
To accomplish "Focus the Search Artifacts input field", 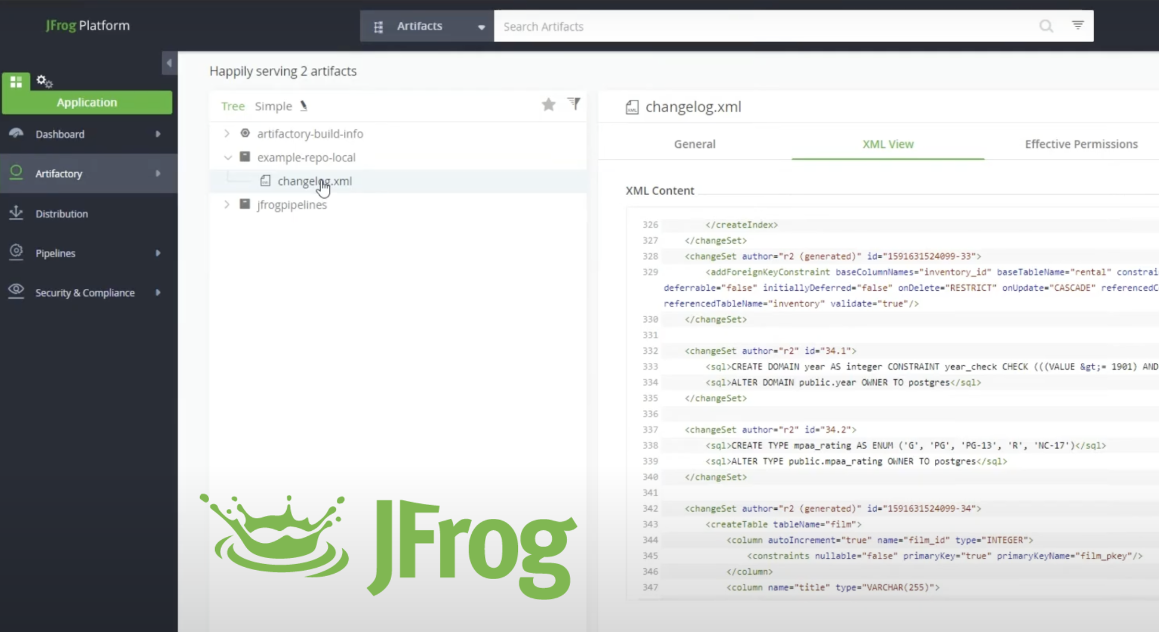I will pyautogui.click(x=765, y=26).
